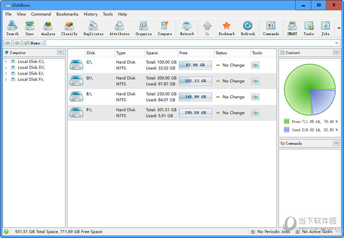Viewport: 344px width, 238px height.
Task: Open the Tasks toolbar icon
Action: (308, 28)
